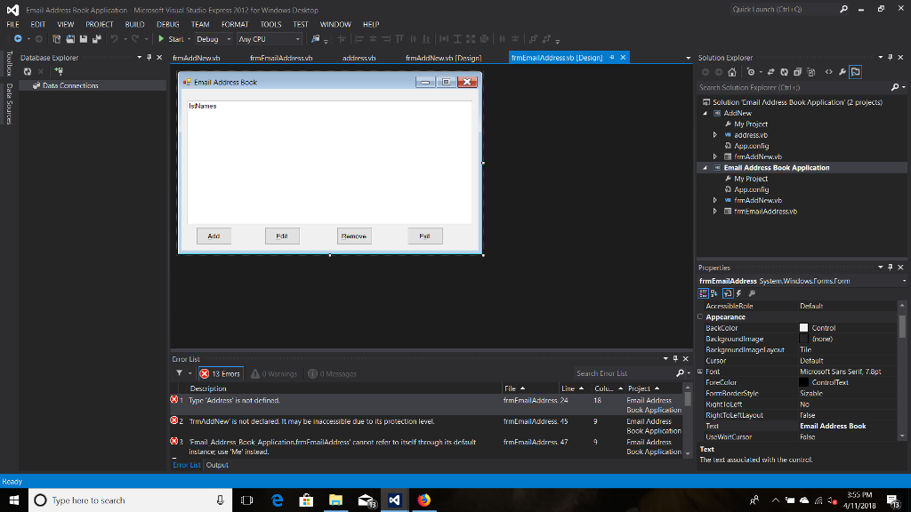Click the Add button on the form
Screen dimensions: 911x512
214,236
